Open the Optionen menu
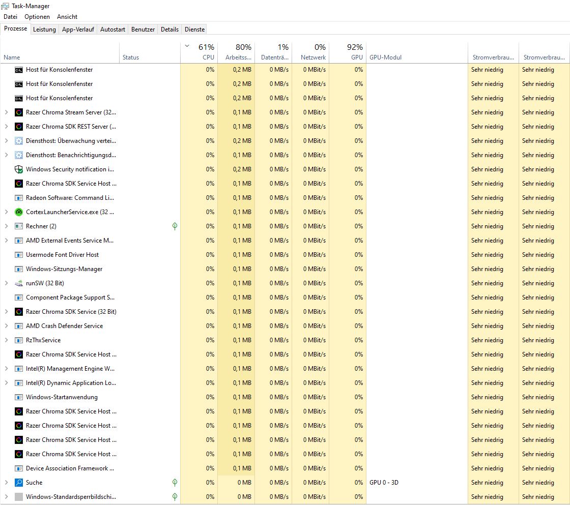 [x=37, y=17]
